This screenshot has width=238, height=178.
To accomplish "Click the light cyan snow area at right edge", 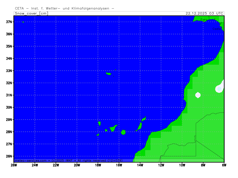I will tap(219, 89).
